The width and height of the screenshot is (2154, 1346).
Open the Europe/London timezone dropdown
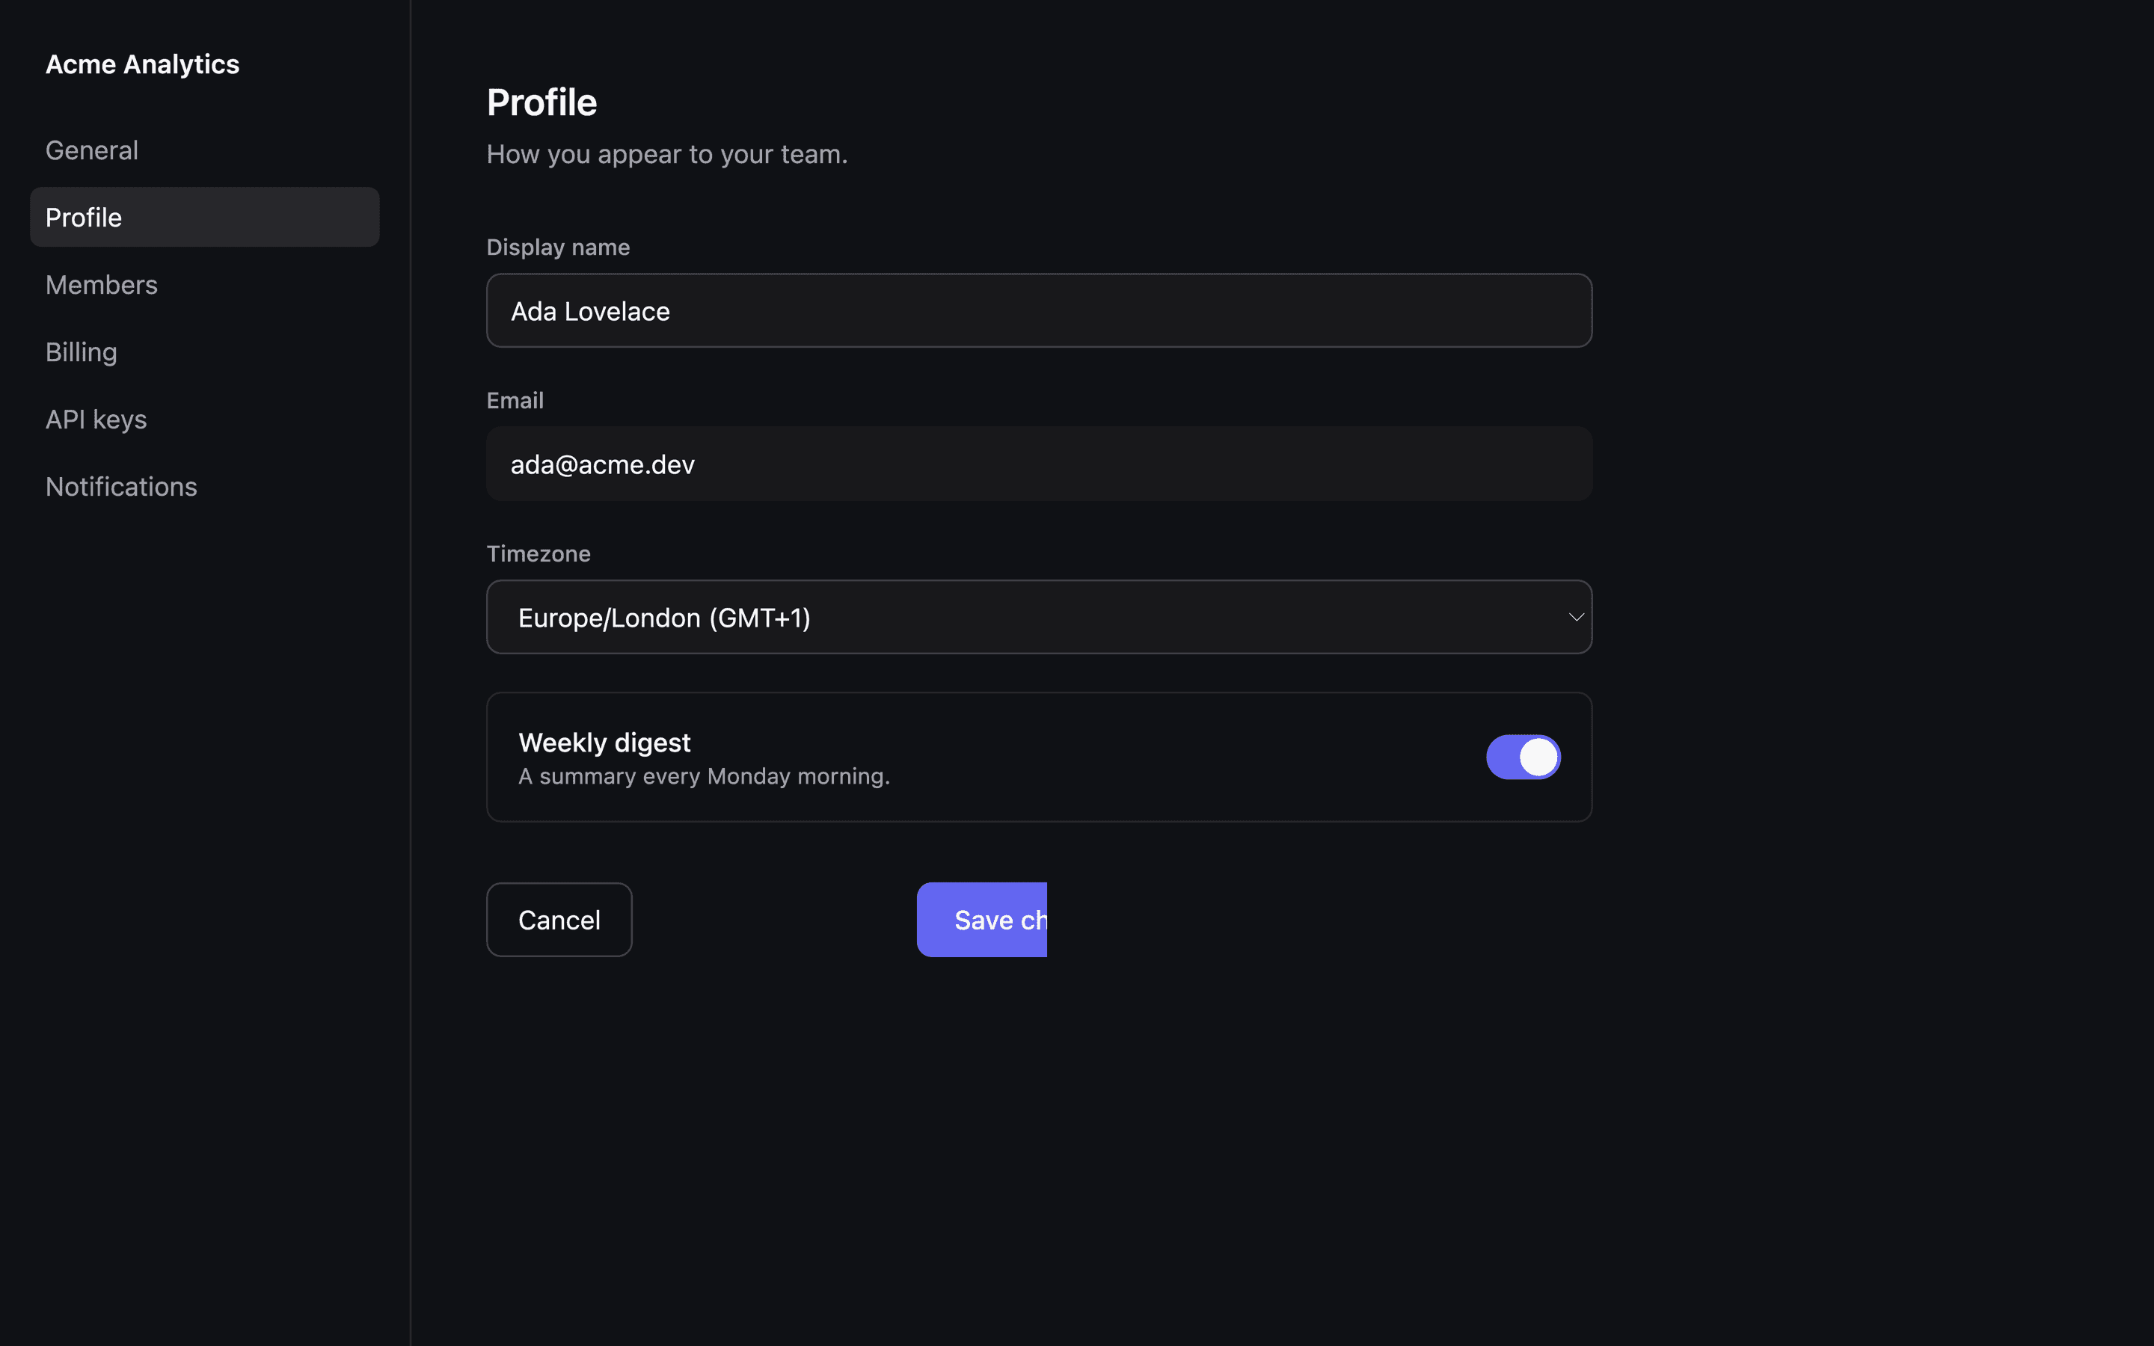coord(1039,617)
